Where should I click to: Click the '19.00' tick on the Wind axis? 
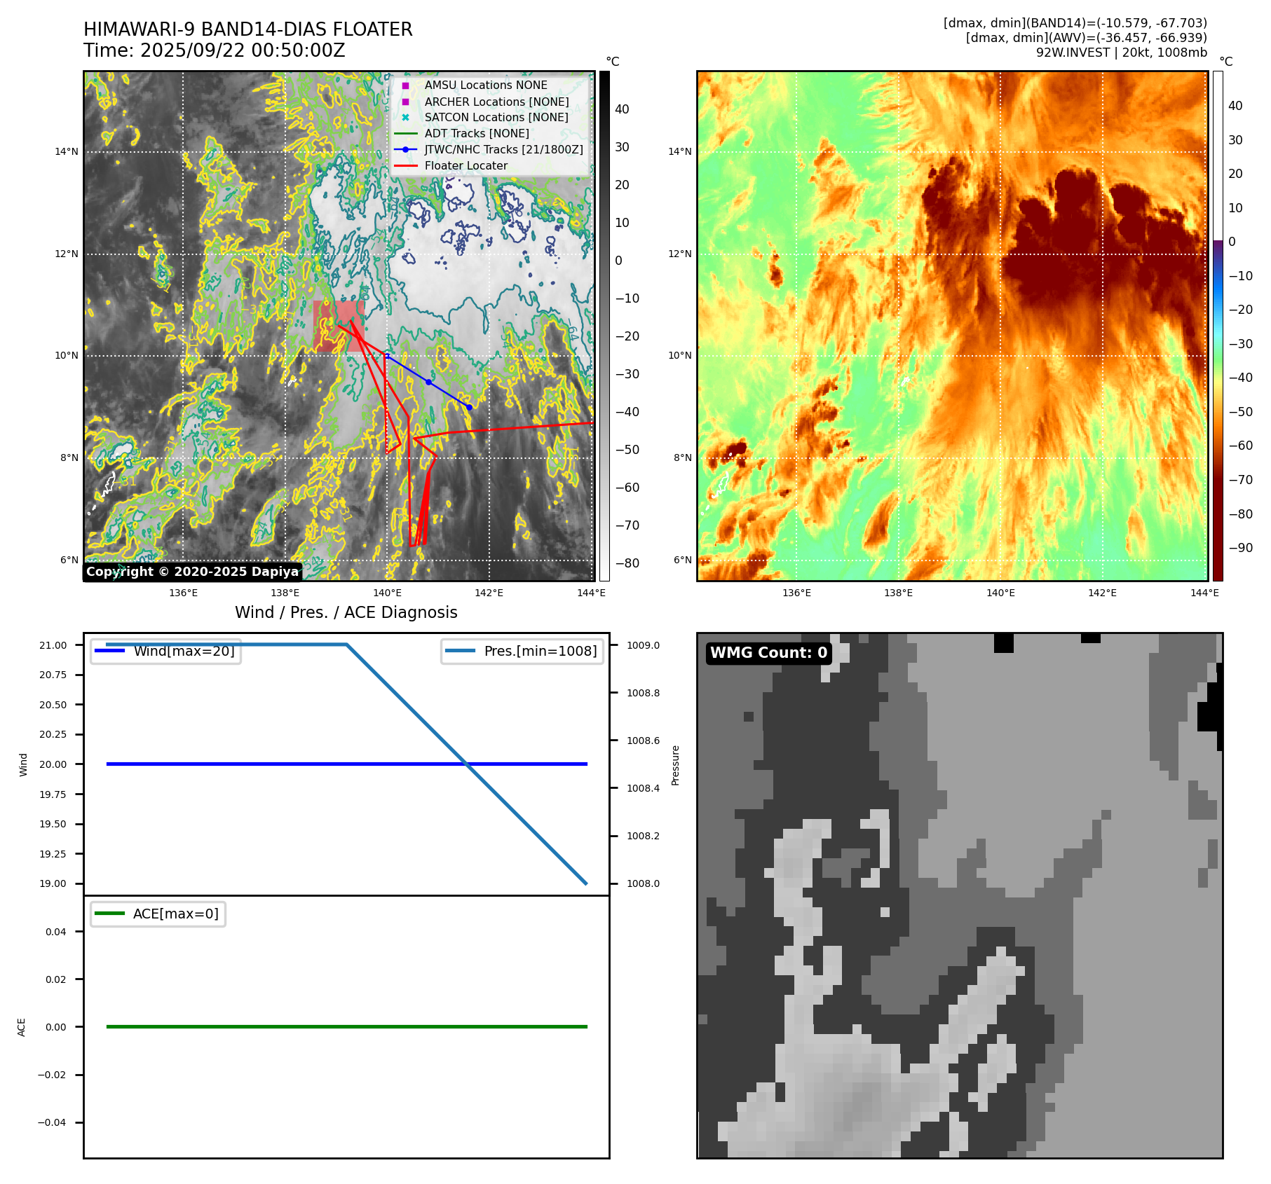(x=53, y=883)
